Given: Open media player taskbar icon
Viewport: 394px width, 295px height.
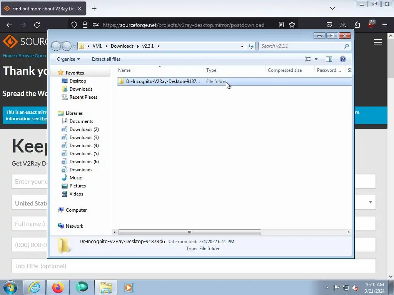Looking at the screenshot, I should (129, 287).
